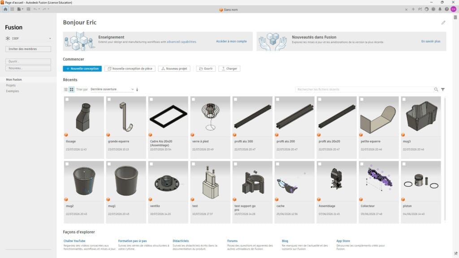This screenshot has width=459, height=258.
Task: Click the search magnifier icon
Action: pos(436,90)
